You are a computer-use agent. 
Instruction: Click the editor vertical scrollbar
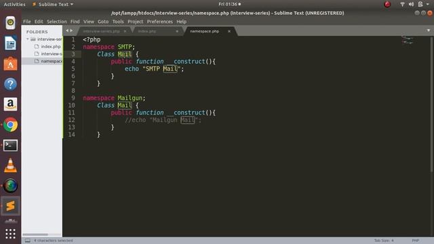431,105
